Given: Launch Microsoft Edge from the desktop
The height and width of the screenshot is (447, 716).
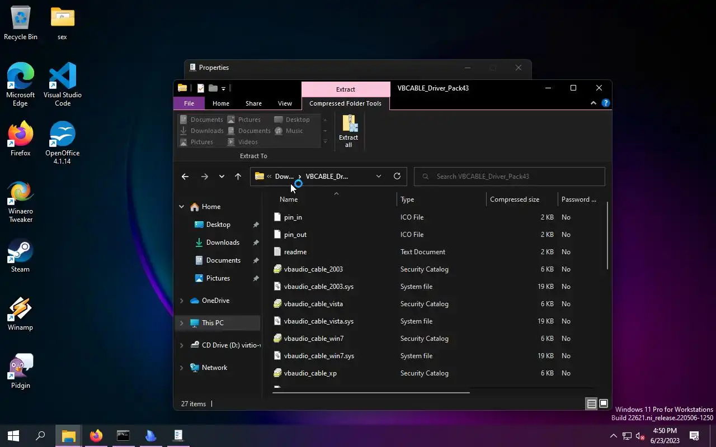Looking at the screenshot, I should tap(21, 85).
